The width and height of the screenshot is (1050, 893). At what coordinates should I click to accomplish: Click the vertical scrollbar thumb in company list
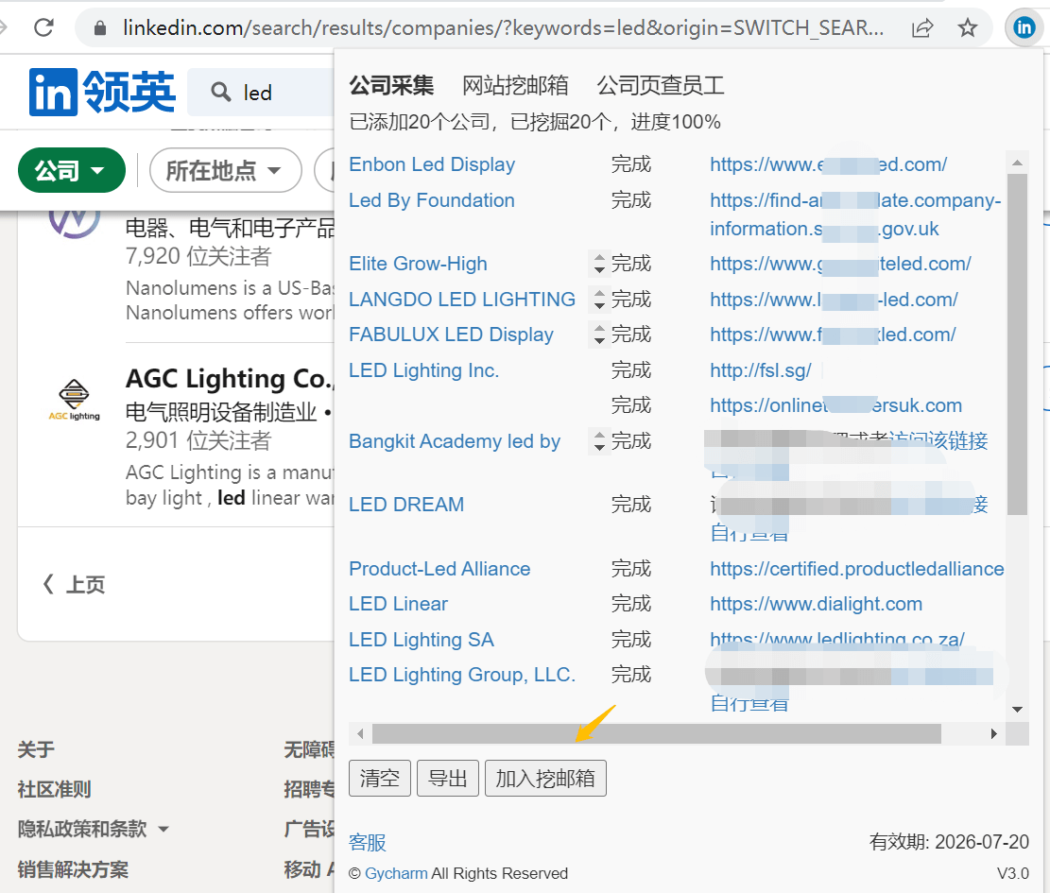(x=1017, y=345)
